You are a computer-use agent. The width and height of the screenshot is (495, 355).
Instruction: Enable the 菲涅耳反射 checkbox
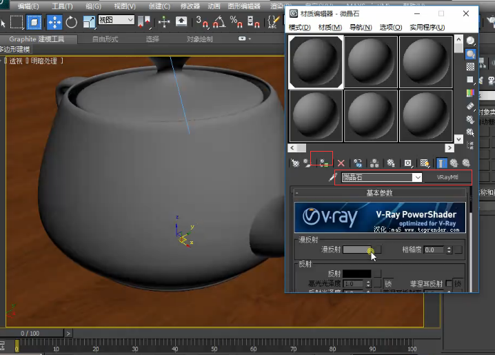coord(449,284)
